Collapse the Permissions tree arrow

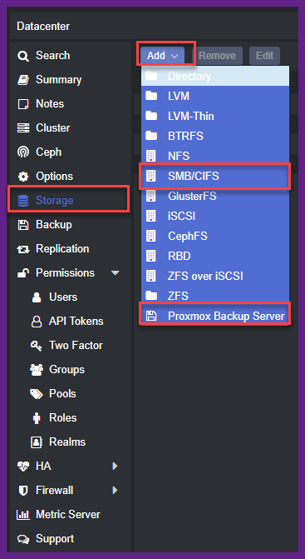coord(115,273)
